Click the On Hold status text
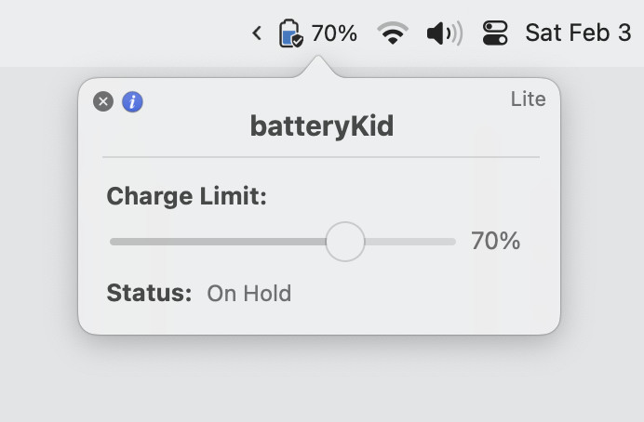 pos(248,294)
